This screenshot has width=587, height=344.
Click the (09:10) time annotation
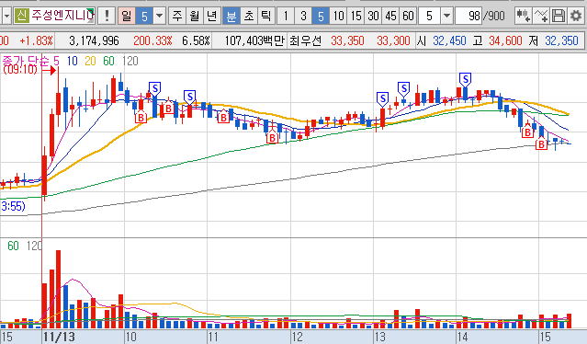click(x=20, y=69)
